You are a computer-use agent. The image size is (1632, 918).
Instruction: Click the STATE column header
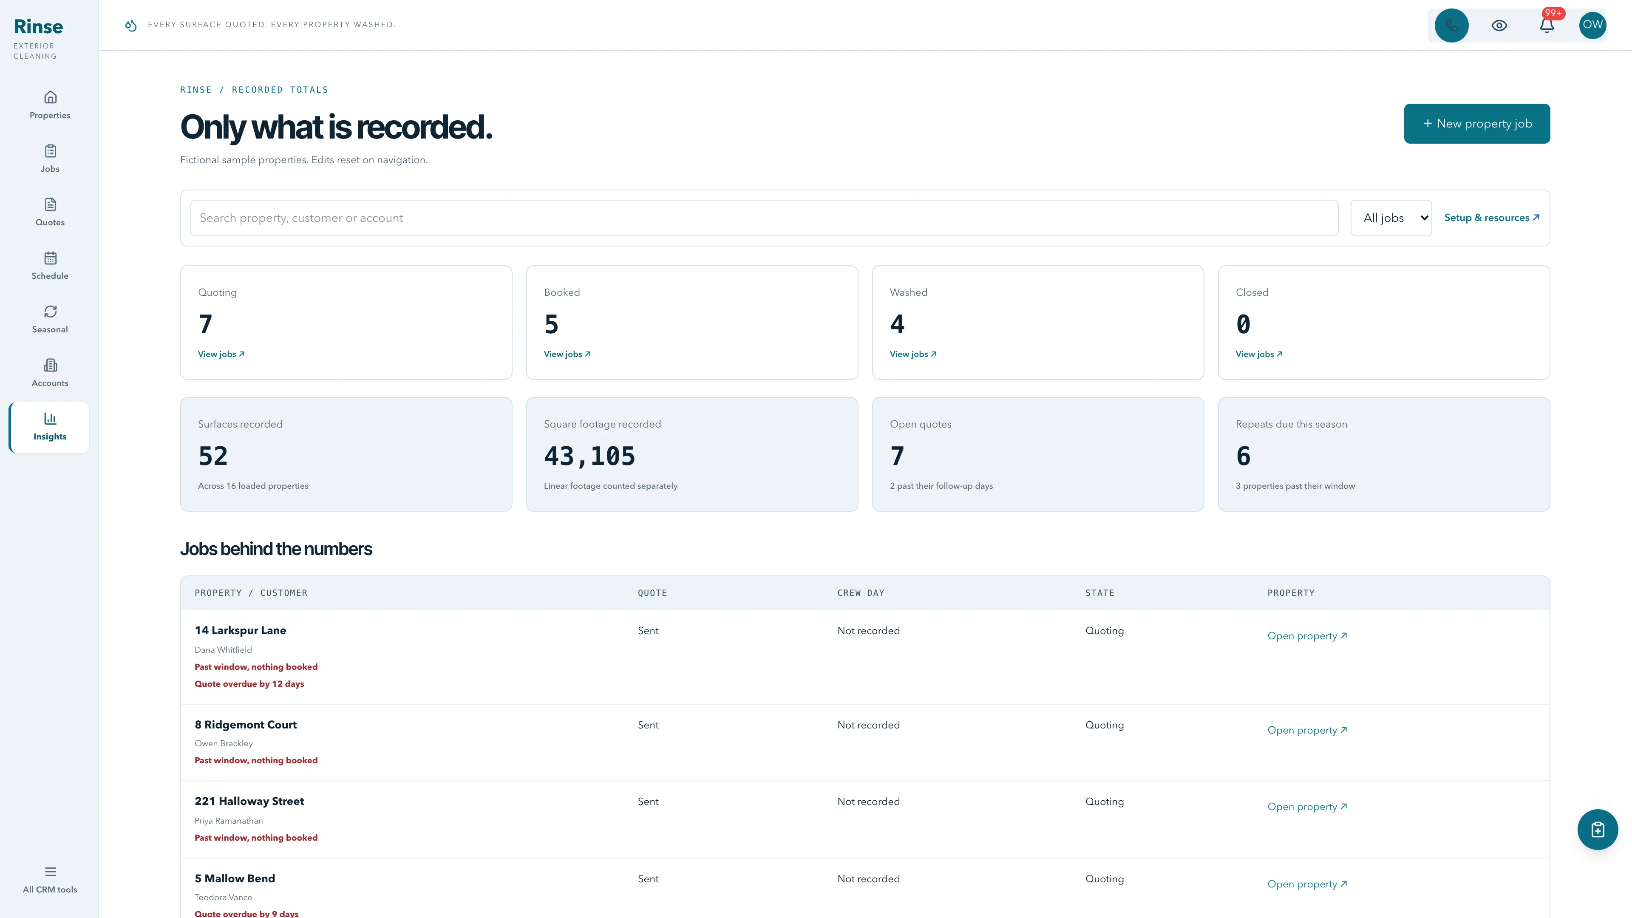click(1099, 593)
